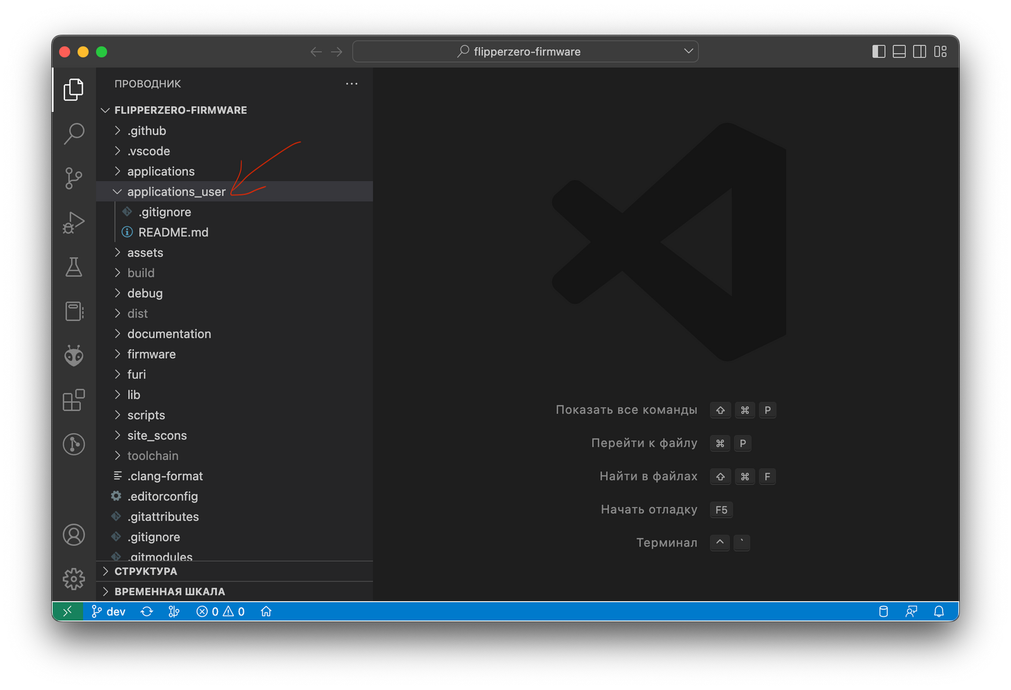Open the Extensions view icon
Screen dimensions: 1011x690
tap(74, 400)
